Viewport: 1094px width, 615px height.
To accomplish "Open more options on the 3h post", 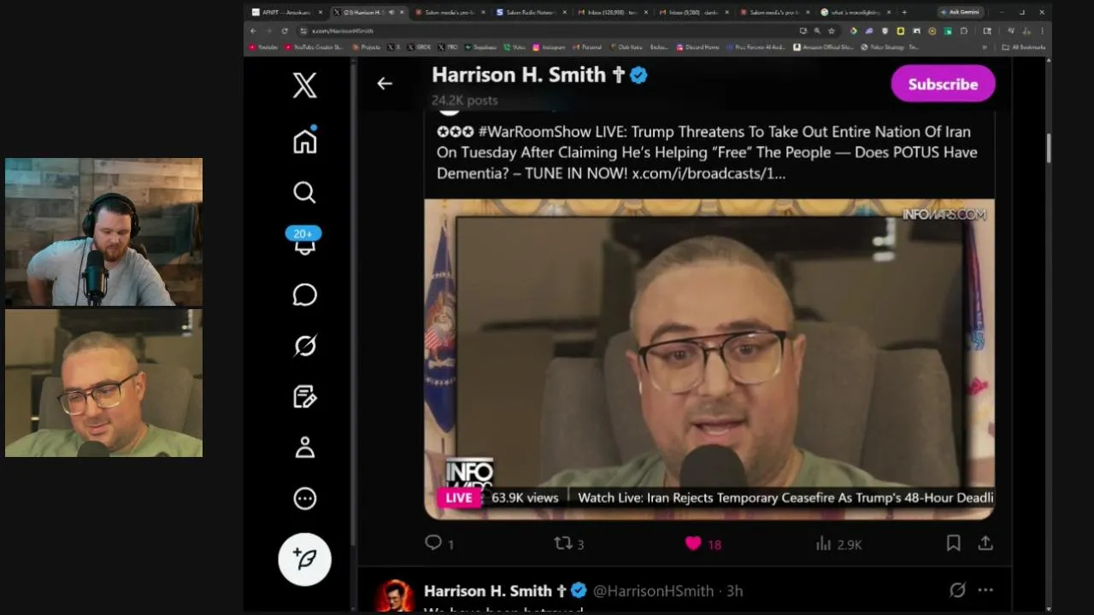I will click(985, 590).
